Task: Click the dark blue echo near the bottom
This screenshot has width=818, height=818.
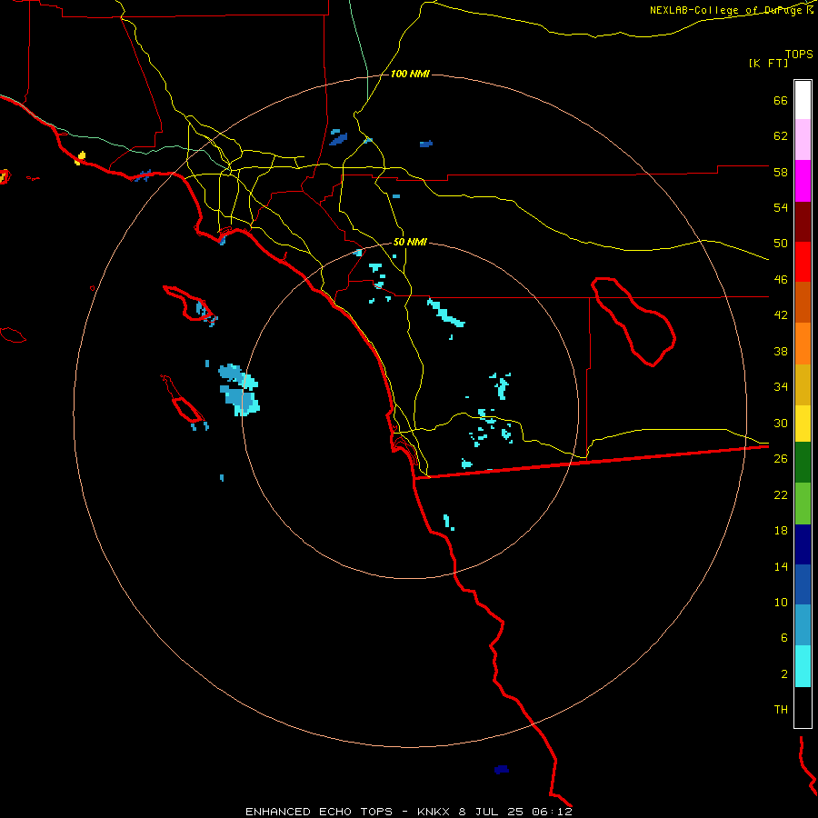Action: [x=502, y=770]
